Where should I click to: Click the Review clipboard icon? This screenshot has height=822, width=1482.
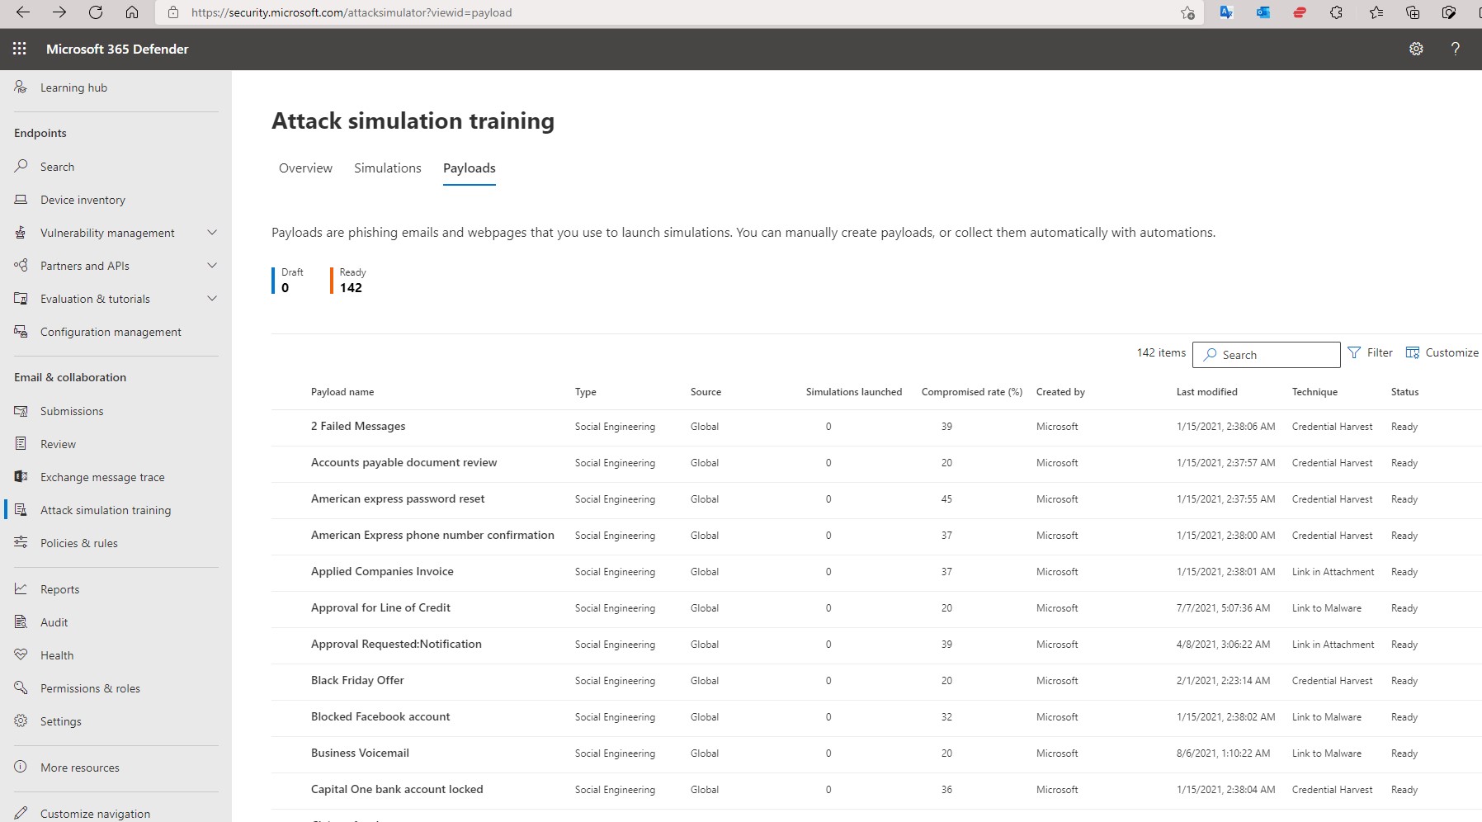coord(21,444)
